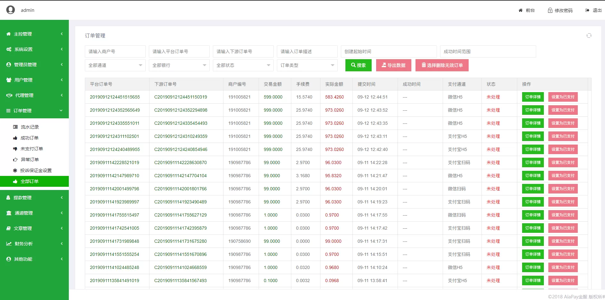
Task: Open 未支付订单 in the sidebar
Action: (32, 149)
